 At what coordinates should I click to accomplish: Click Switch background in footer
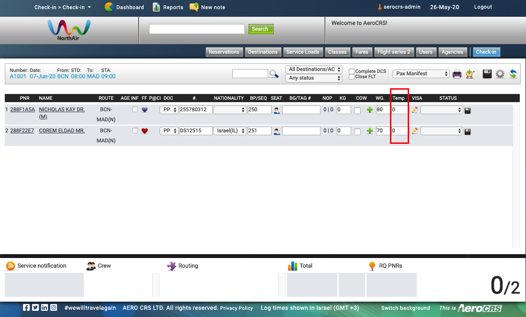[x=405, y=308]
